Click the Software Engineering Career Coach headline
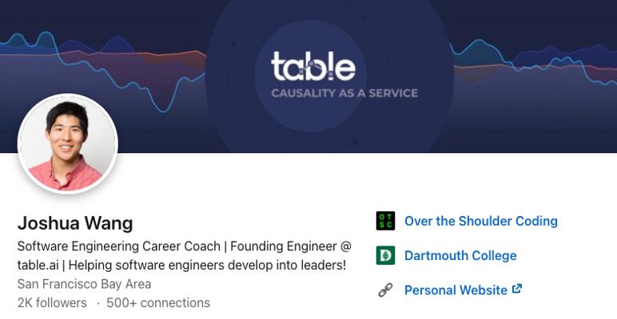Image resolution: width=617 pixels, height=319 pixels. pos(113,246)
